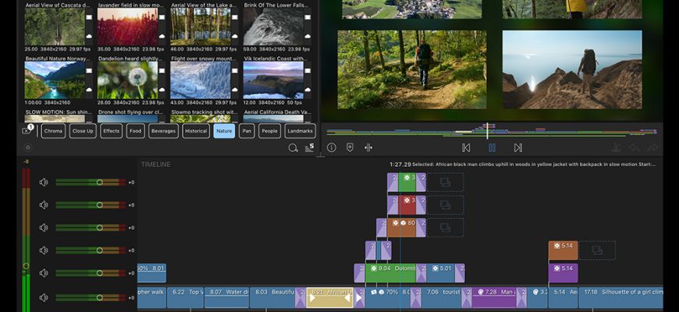Viewport: 679px width, 312px height.
Task: Select the '17.18 Silhouette of a girl' clip
Action: click(x=620, y=298)
